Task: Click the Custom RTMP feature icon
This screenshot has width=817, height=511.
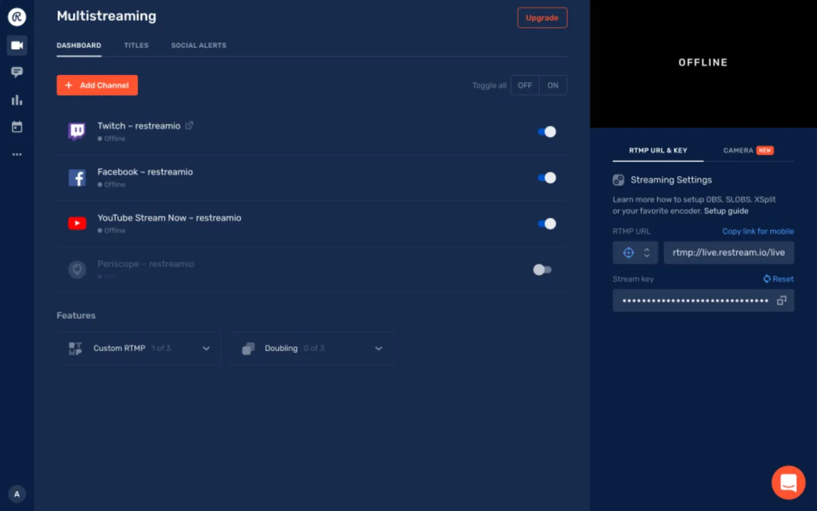Action: coord(75,348)
